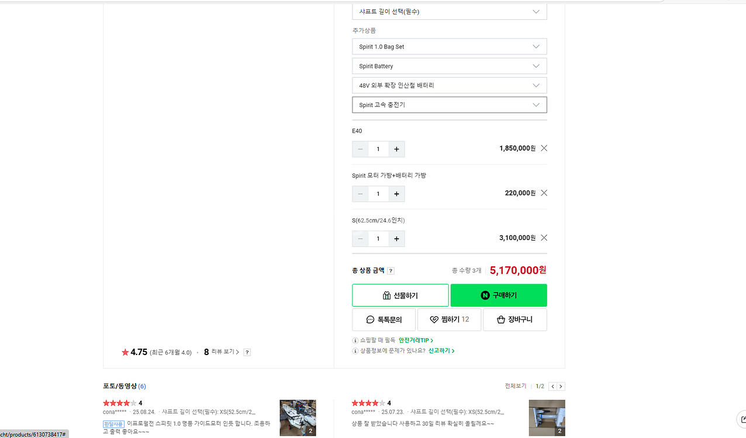This screenshot has height=438, width=746.
Task: Switch to the 포토/동영상 review tab
Action: (120, 386)
